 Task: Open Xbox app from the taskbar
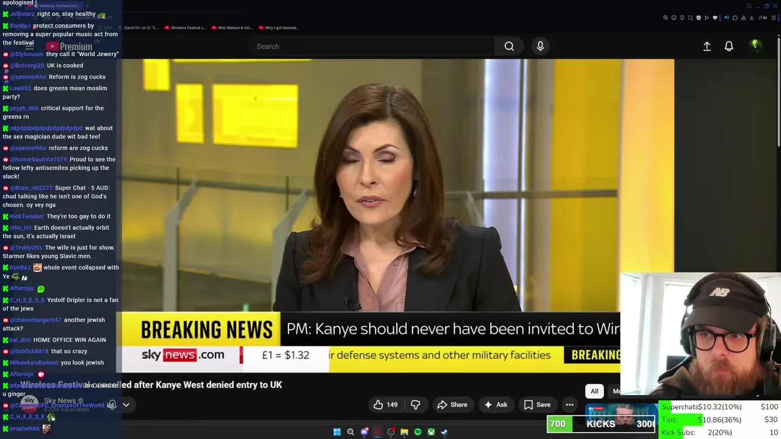point(431,432)
